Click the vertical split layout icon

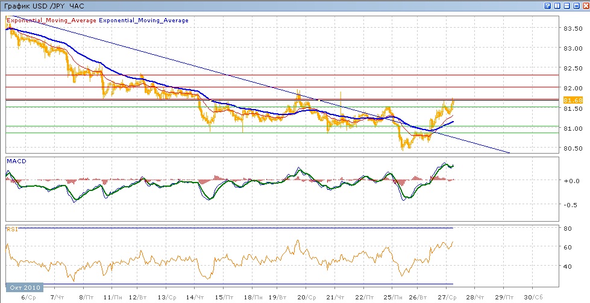pos(557,5)
